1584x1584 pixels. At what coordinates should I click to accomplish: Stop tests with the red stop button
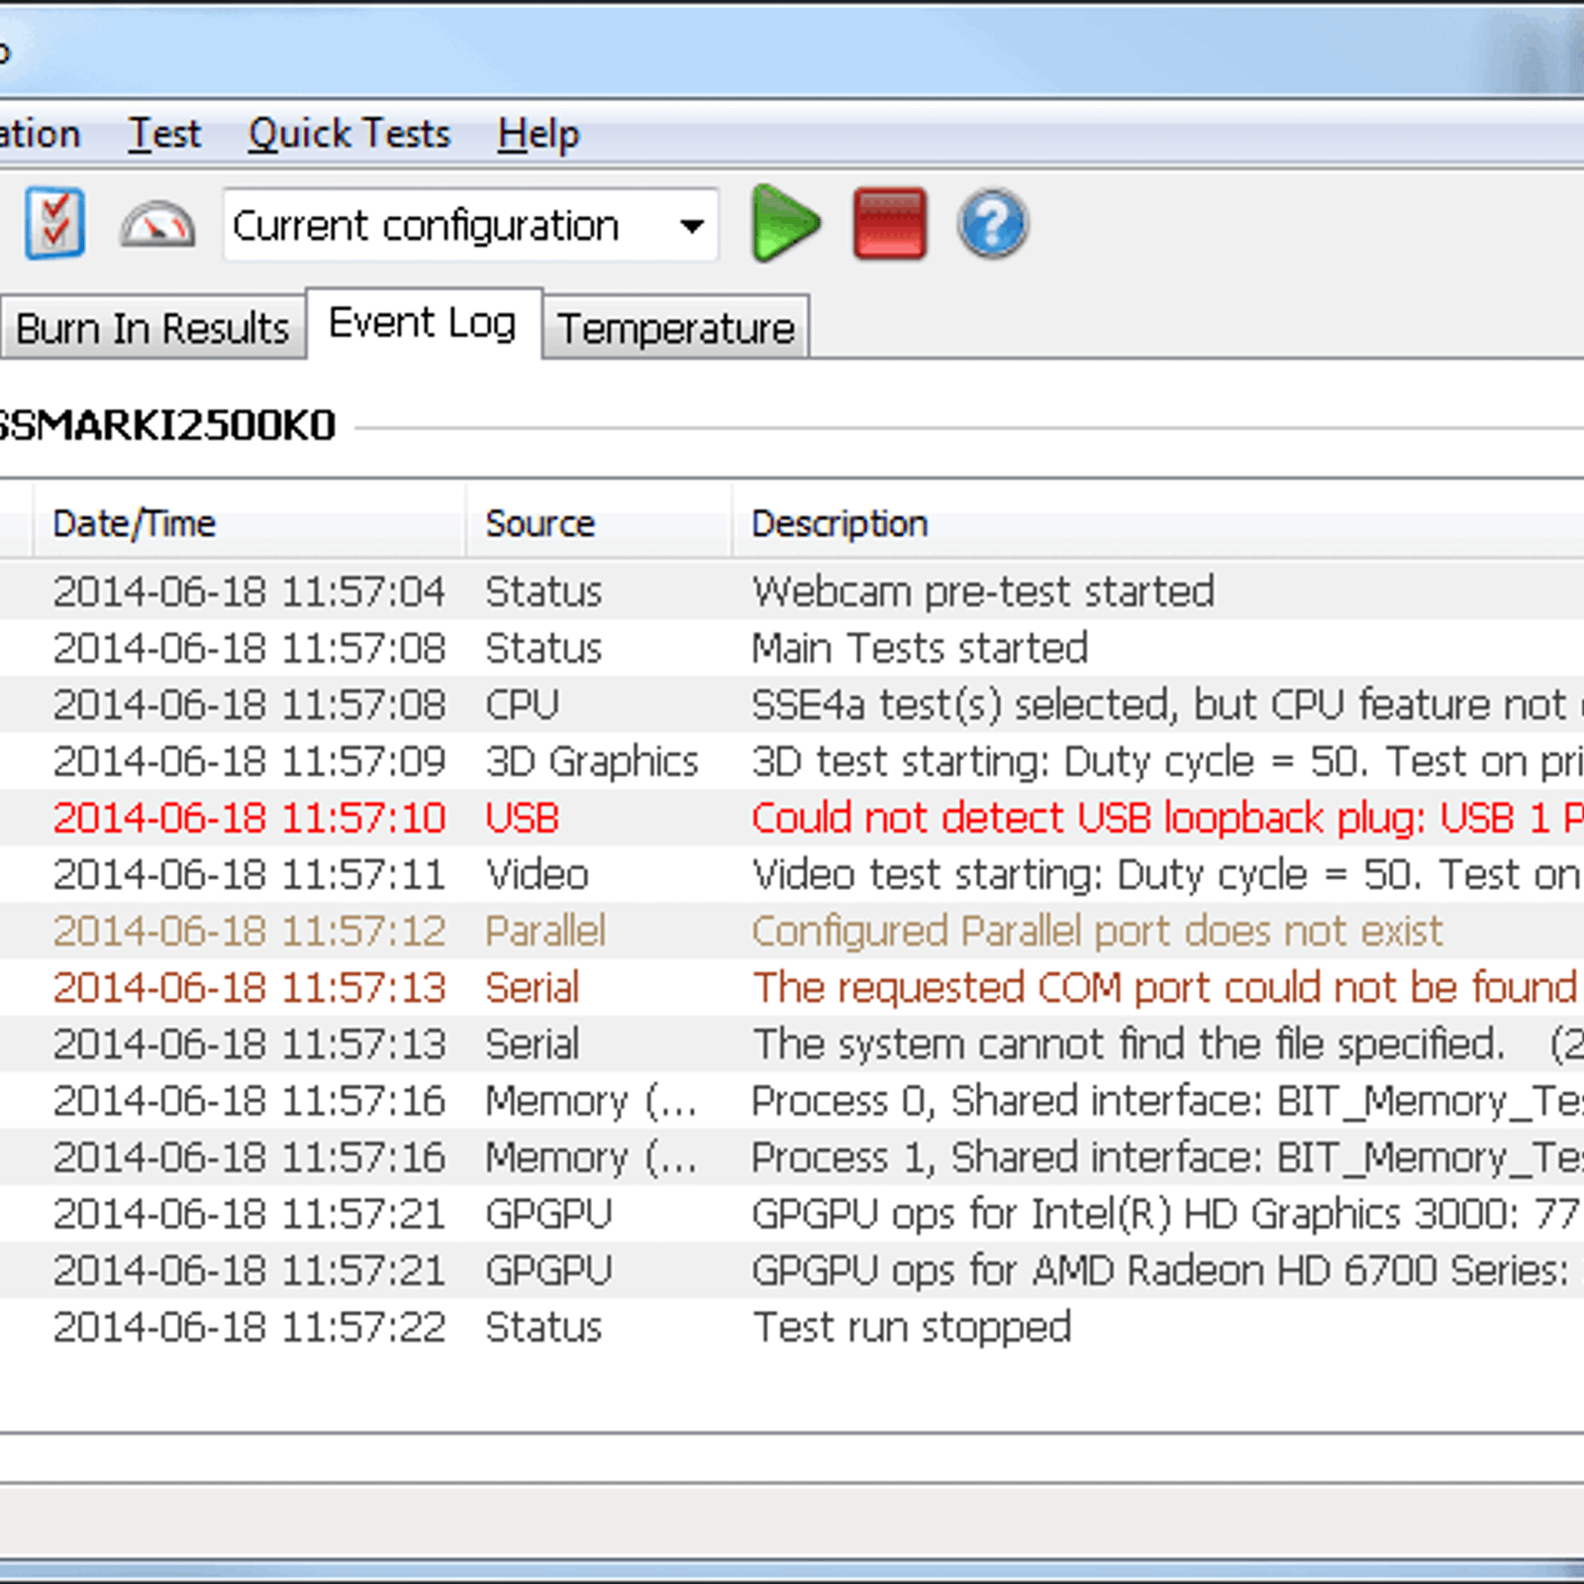(x=889, y=224)
